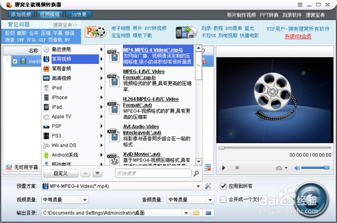This screenshot has height=223, width=337.
Task: Take a snapshot with camera icon
Action: click(279, 168)
